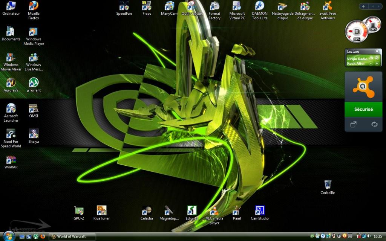Screen dimensions: 386x241
Task: Launch µTorrent from the quick launch bar
Action: (36, 236)
